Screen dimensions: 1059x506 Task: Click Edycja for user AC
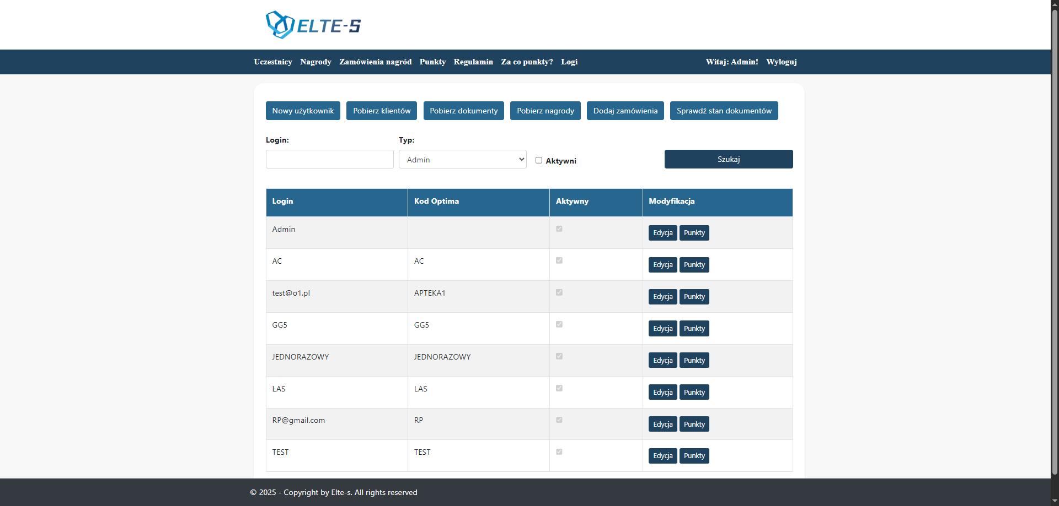point(662,265)
